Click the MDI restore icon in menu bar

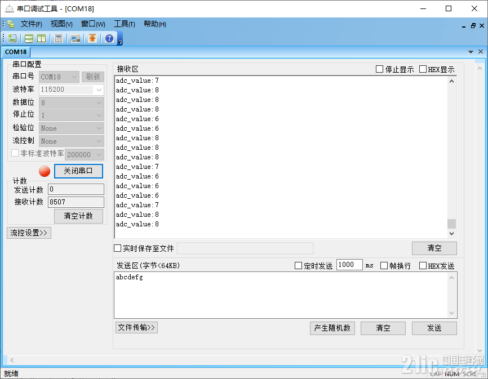tap(473, 26)
